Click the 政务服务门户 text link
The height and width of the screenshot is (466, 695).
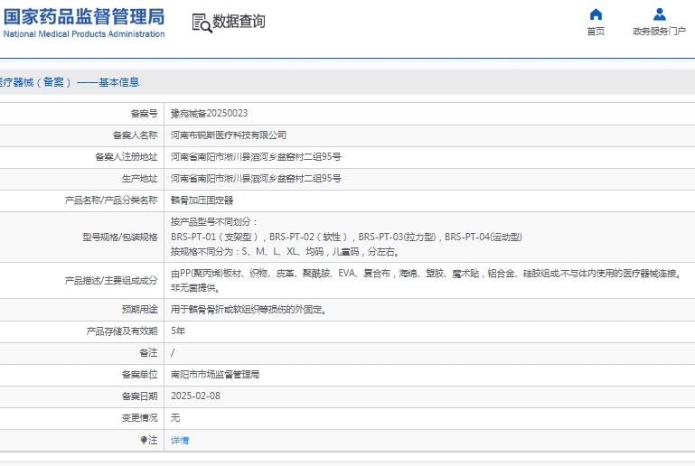[x=659, y=31]
